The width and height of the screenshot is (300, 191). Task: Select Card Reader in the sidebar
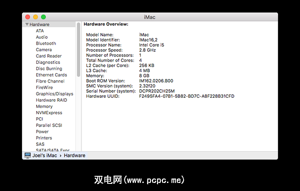(49, 56)
